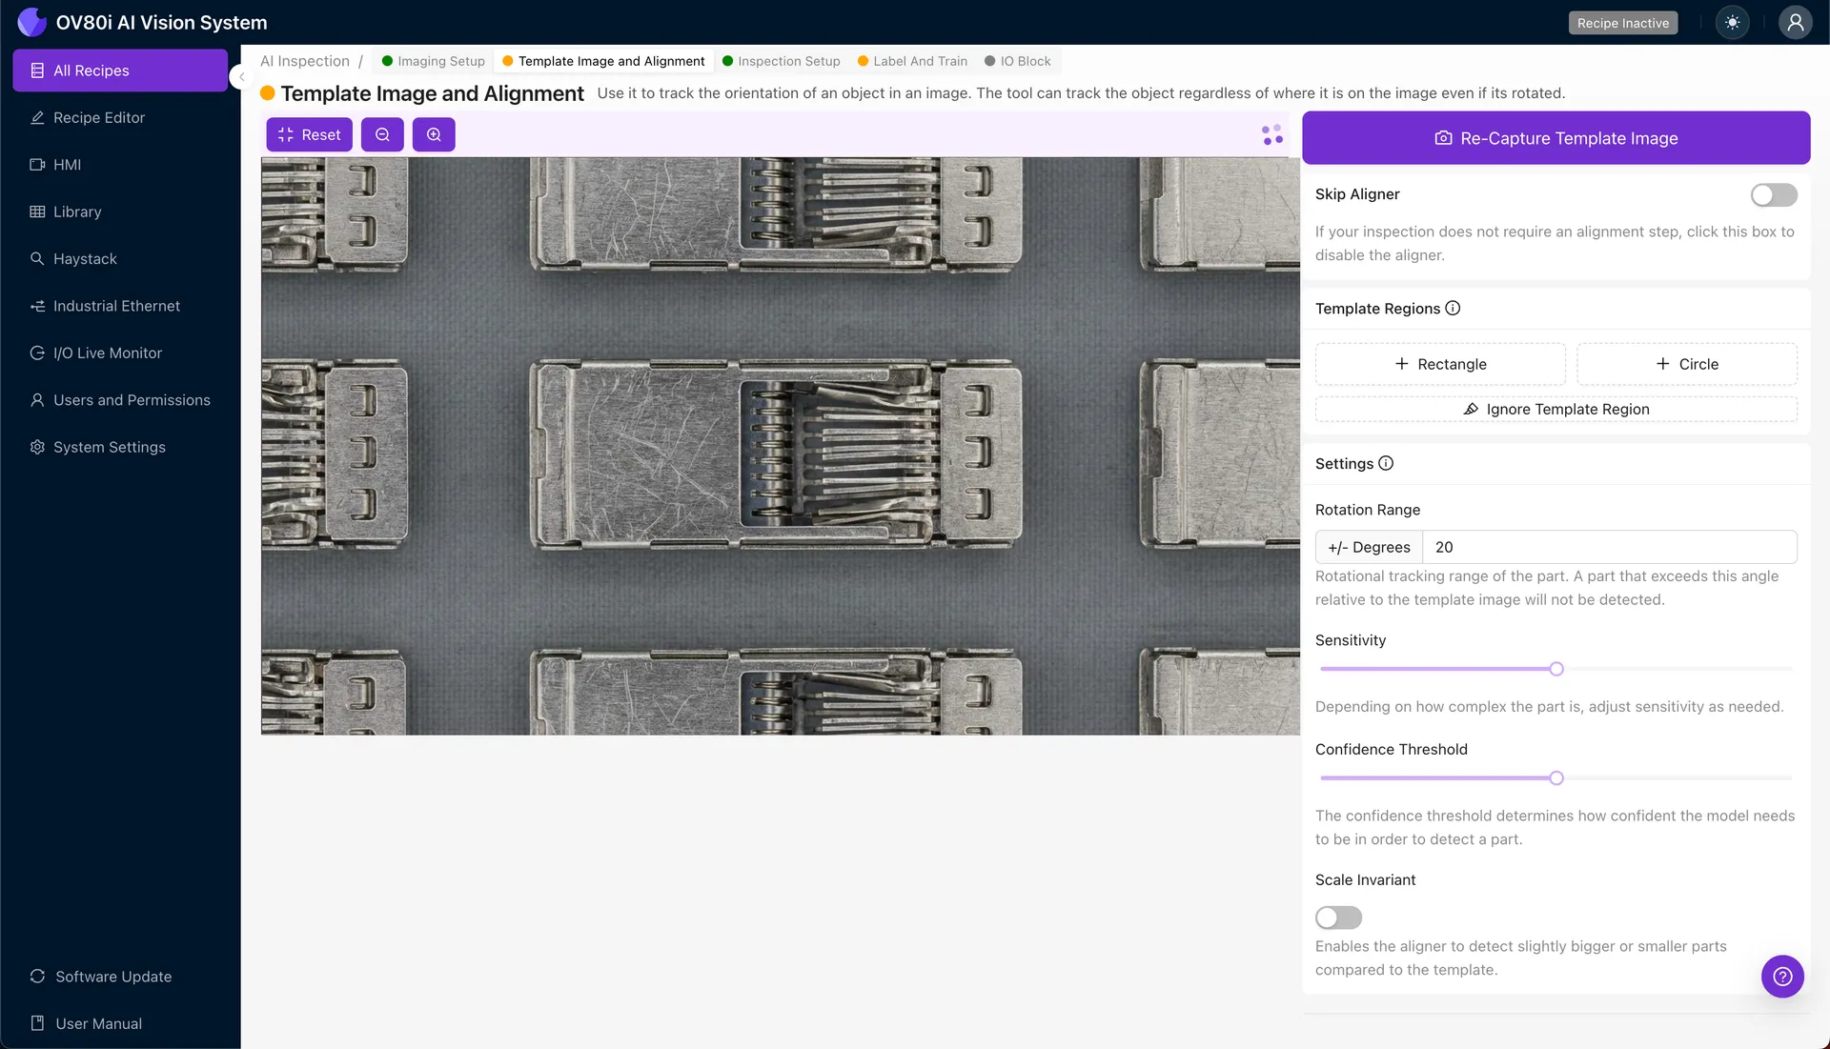Add a Rectangle template region
This screenshot has height=1049, width=1830.
1439,364
